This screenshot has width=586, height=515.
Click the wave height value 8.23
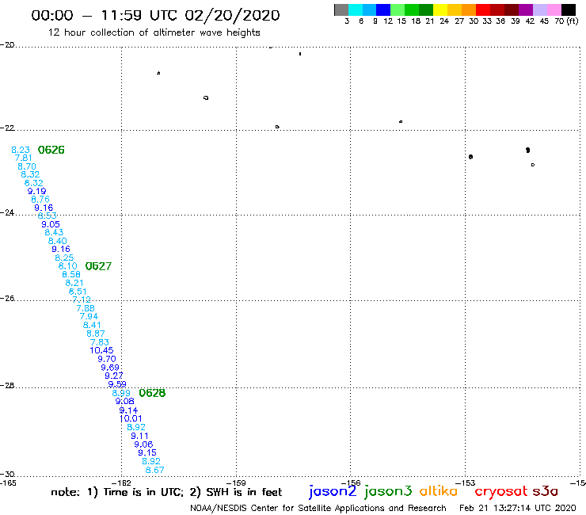[x=21, y=150]
